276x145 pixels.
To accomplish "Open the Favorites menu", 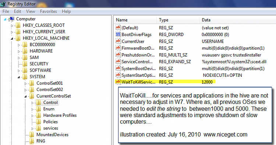I will click(49, 11).
